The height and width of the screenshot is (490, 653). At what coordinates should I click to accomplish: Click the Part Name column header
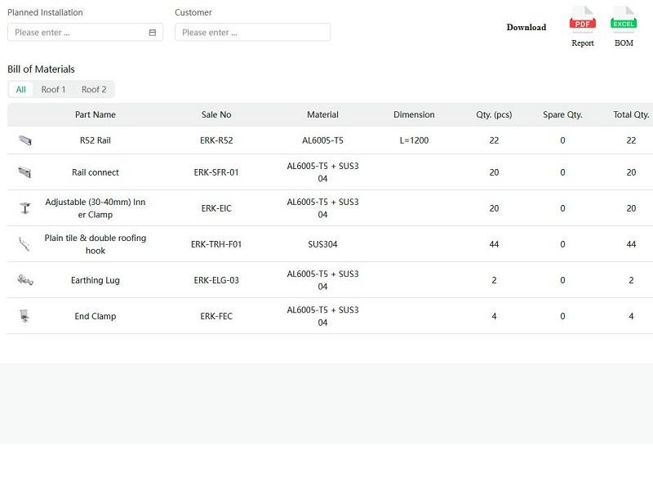(x=96, y=114)
